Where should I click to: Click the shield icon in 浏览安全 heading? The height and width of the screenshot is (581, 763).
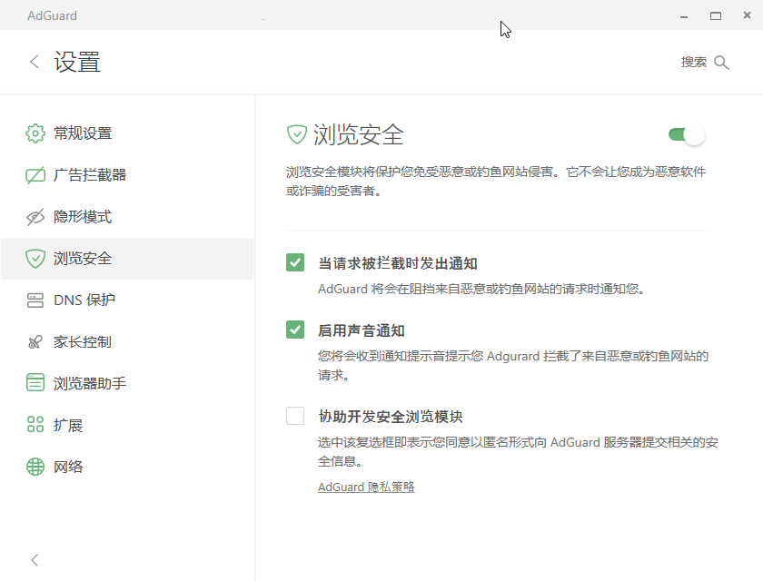[x=297, y=134]
